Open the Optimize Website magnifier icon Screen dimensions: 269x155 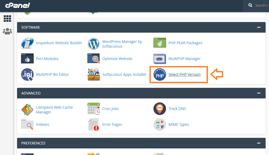(x=93, y=58)
